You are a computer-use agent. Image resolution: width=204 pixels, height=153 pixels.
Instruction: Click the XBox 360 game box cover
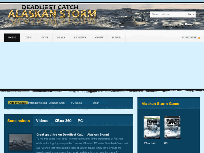(x=152, y=127)
